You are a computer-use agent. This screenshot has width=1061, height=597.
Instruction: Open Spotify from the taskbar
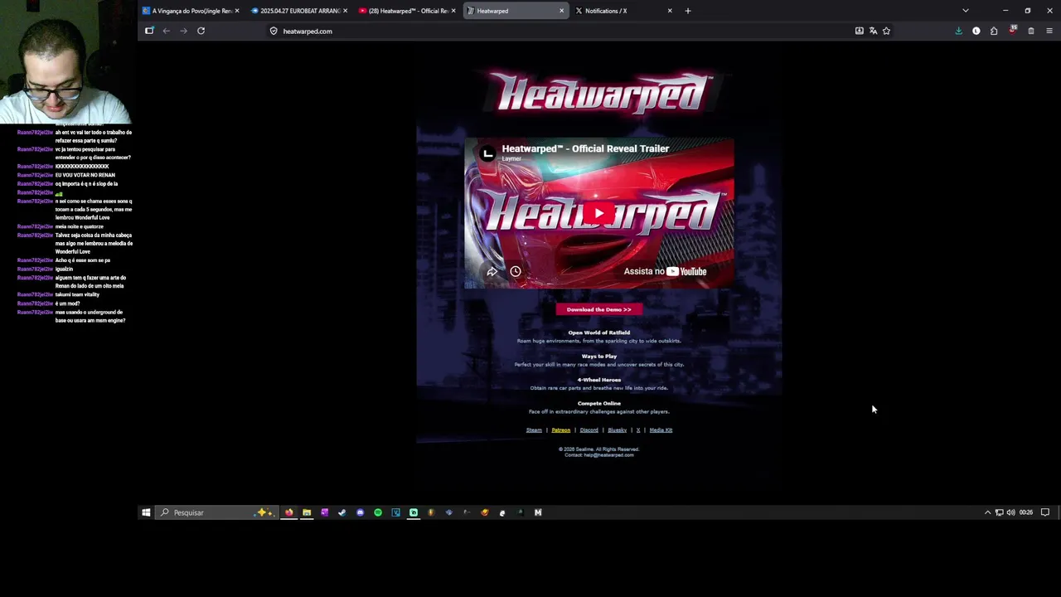pos(378,512)
